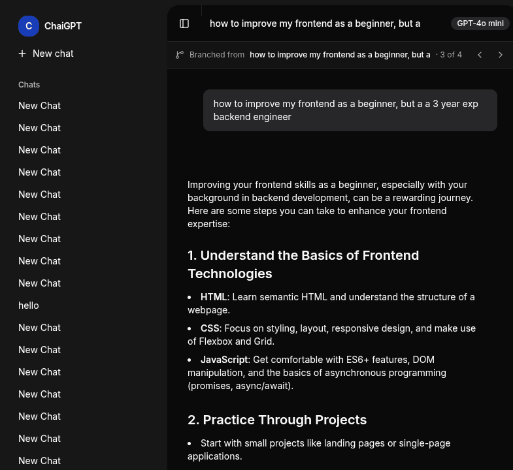Open the GPT-4o mini model selector

tap(480, 23)
